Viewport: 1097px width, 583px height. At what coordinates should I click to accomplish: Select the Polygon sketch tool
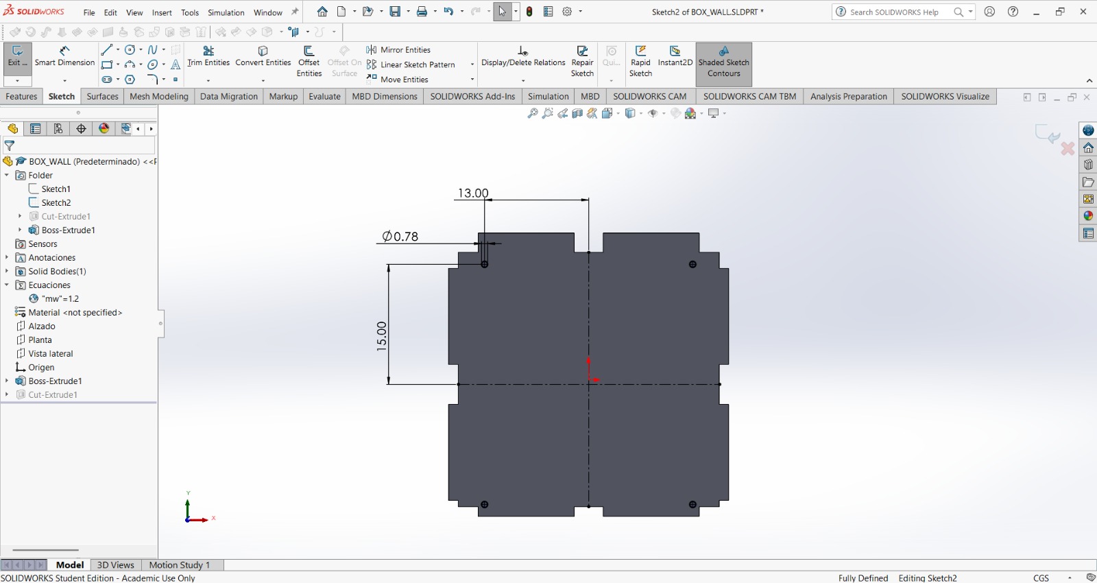point(130,80)
